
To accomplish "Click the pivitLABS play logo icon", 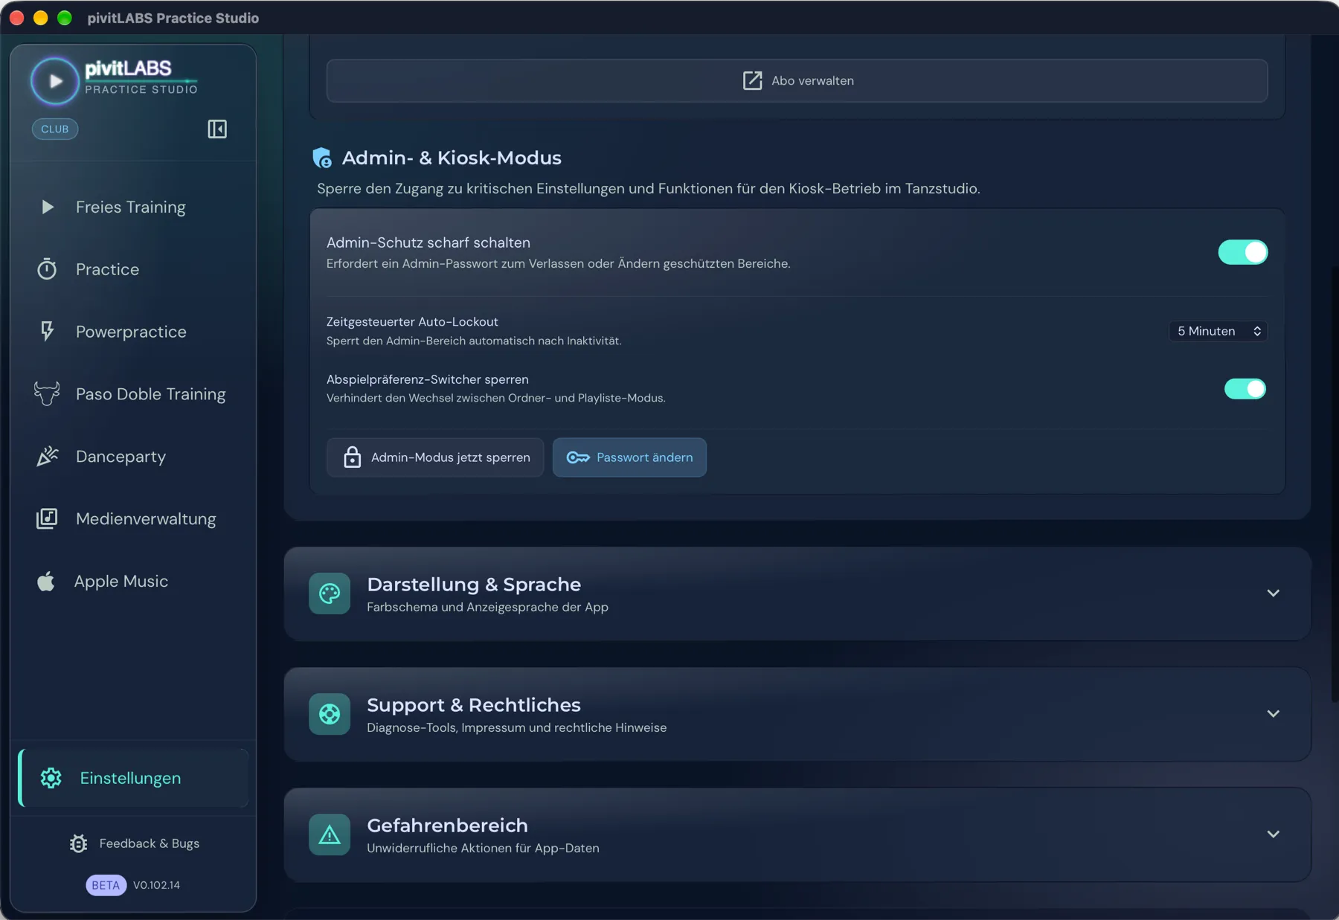I will point(54,81).
